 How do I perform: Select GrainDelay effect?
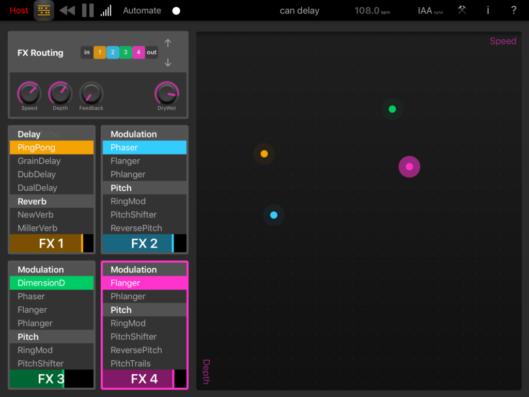[52, 161]
